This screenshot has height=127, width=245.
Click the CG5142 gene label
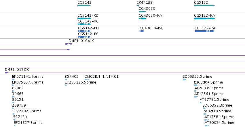pyautogui.click(x=84, y=3)
